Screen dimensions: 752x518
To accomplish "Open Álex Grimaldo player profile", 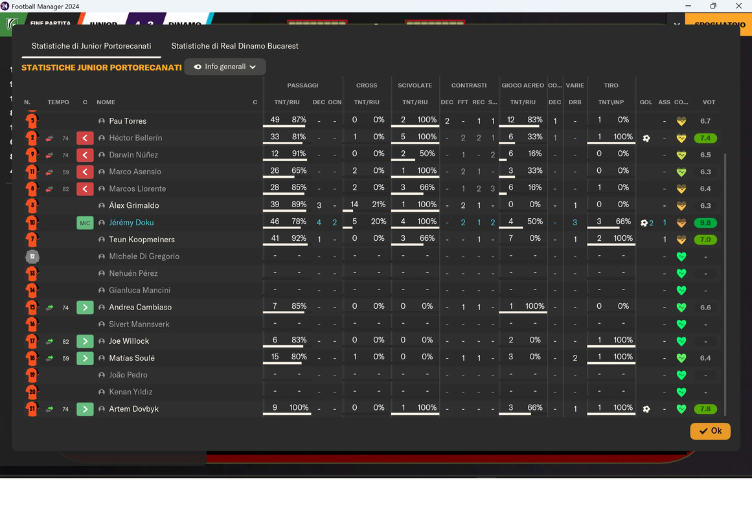I will point(134,205).
